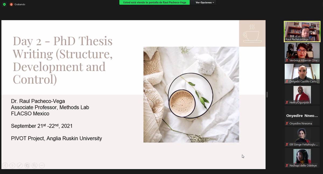
Task: Select Raul Pacheco-Vega's video thumbnail
Action: pyautogui.click(x=302, y=32)
